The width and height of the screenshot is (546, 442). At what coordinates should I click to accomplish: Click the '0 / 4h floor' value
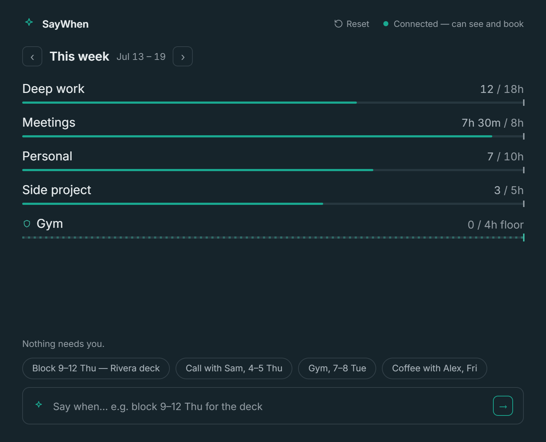click(x=495, y=225)
